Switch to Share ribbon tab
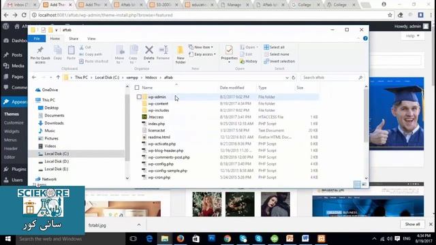Image resolution: width=436 pixels, height=245 pixels. point(74,39)
